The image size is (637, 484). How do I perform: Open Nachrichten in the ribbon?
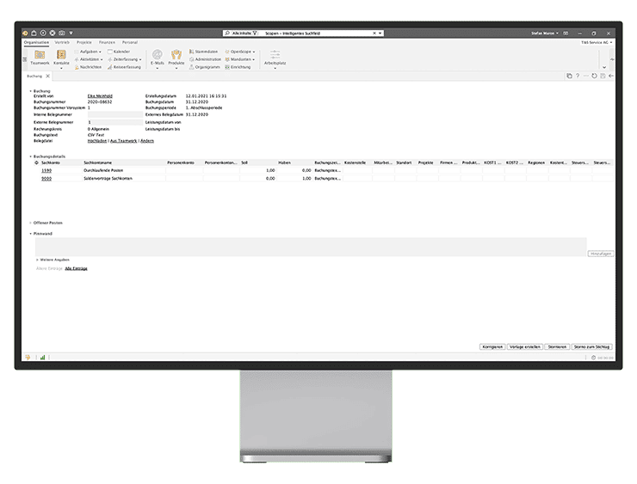coord(88,67)
